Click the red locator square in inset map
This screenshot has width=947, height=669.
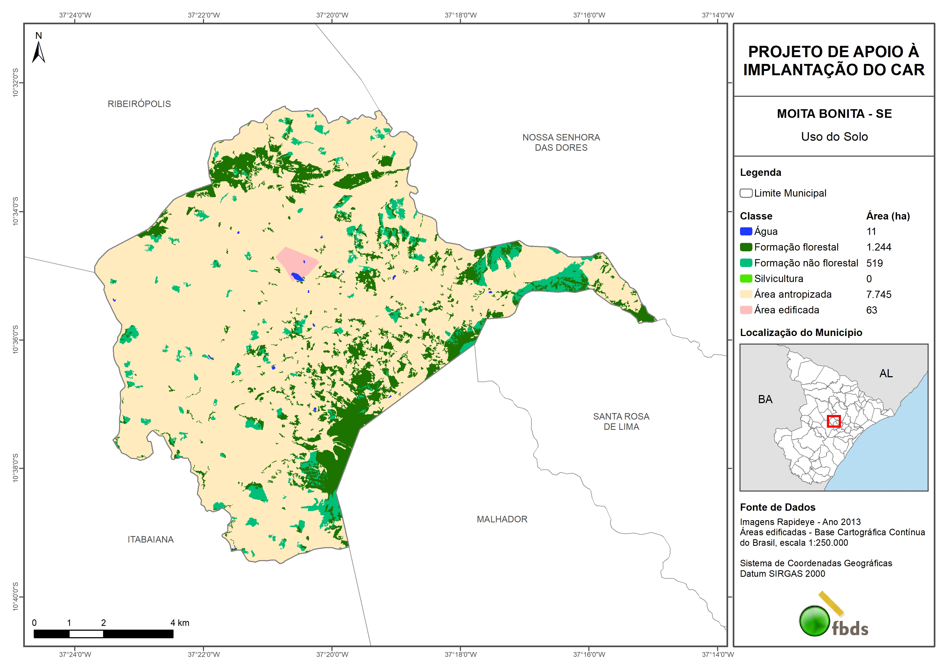(834, 421)
